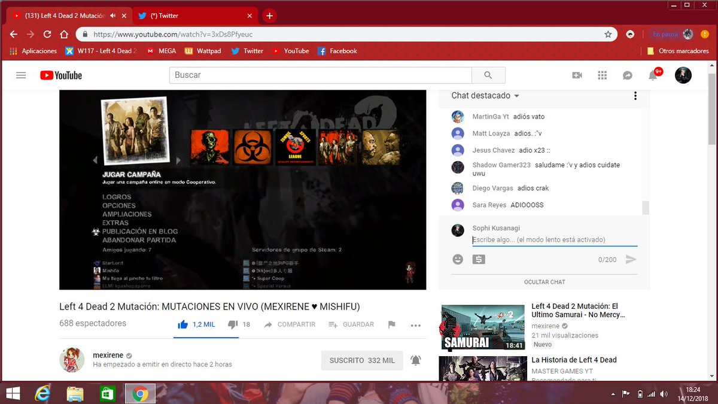Open the Super Chat dollar icon
This screenshot has height=404, width=718.
pos(479,259)
